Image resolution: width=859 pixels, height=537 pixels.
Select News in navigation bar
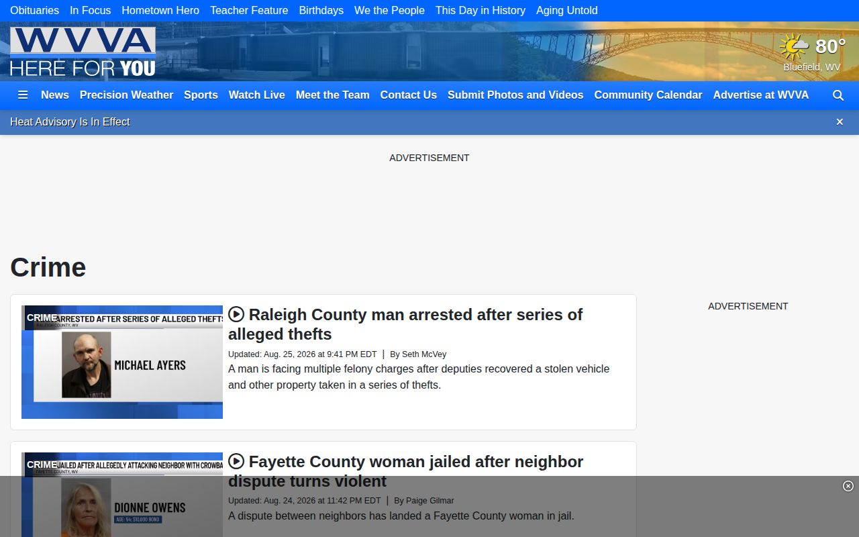(x=55, y=95)
